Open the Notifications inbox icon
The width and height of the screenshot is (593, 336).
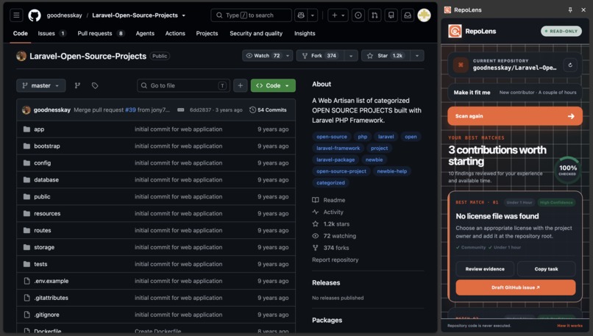click(408, 15)
